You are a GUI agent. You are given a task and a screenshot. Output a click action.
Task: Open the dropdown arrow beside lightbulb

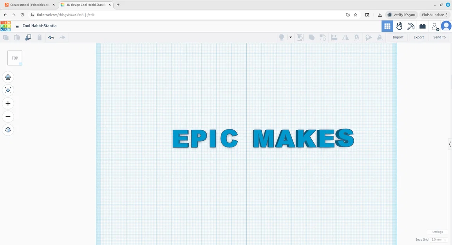(x=291, y=37)
